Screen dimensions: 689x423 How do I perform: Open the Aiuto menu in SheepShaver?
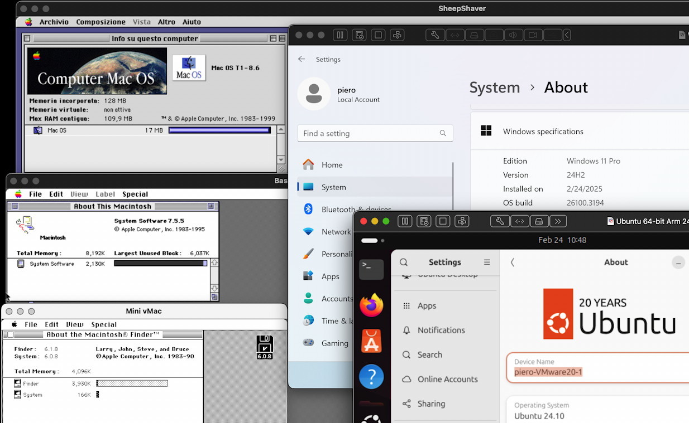(x=192, y=22)
